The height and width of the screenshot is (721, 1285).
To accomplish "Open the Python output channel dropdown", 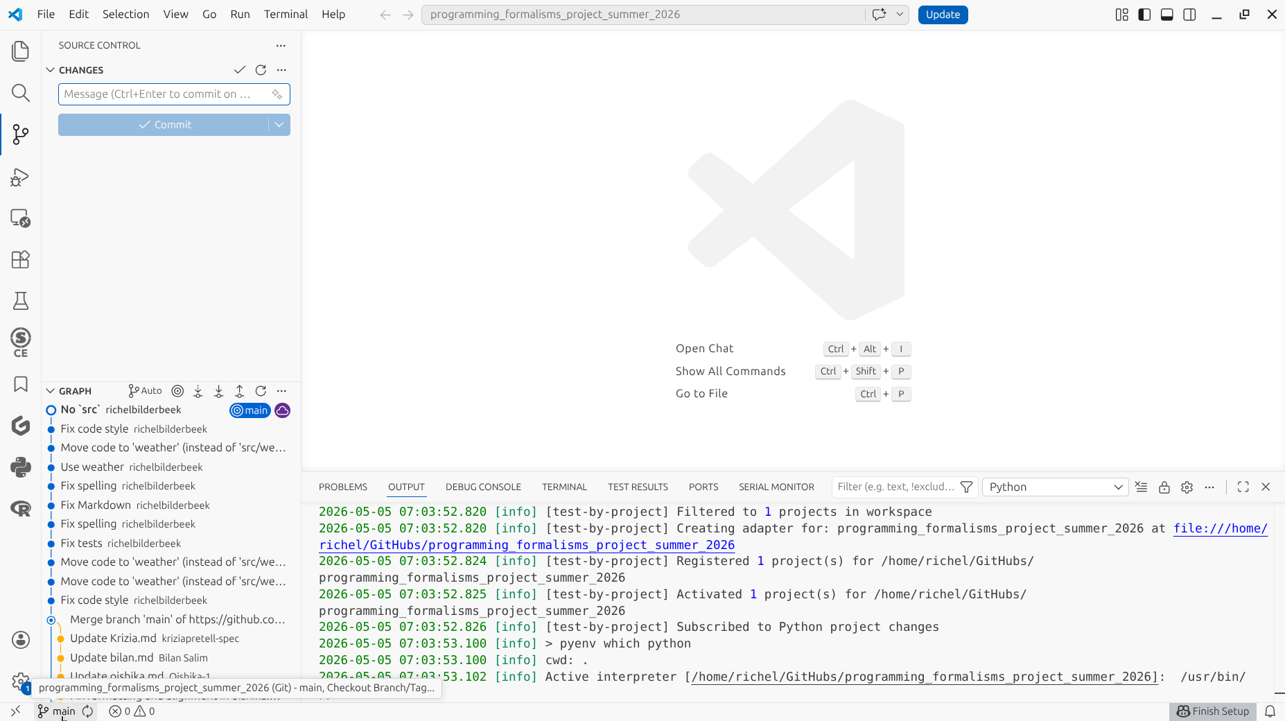I will (x=1055, y=487).
